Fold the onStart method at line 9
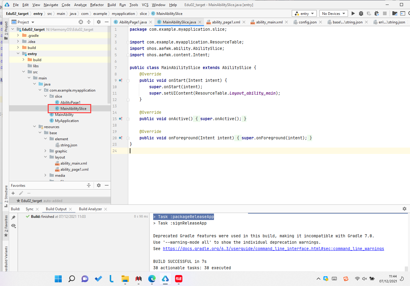The width and height of the screenshot is (410, 286). pos(128,81)
